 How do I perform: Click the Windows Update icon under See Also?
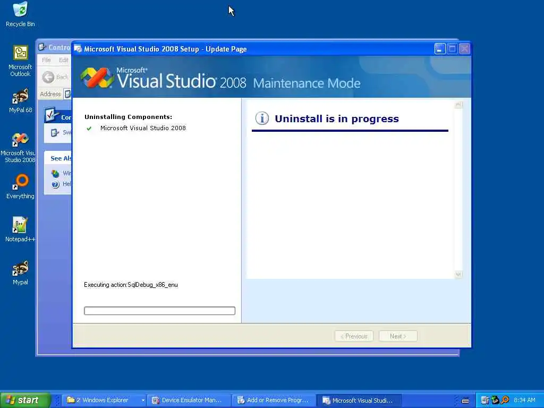click(x=55, y=173)
